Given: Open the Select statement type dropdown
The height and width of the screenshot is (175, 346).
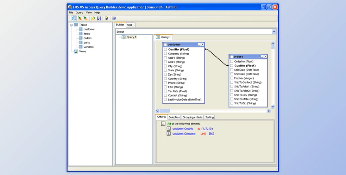Looking at the screenshot, I should [x=274, y=32].
